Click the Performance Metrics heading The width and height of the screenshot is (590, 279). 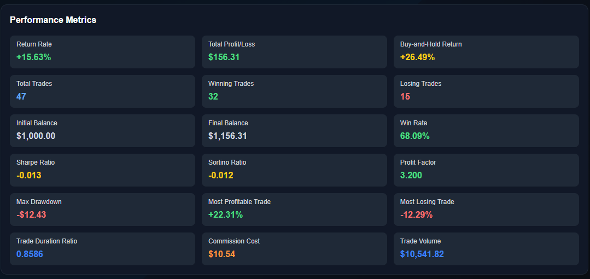53,20
